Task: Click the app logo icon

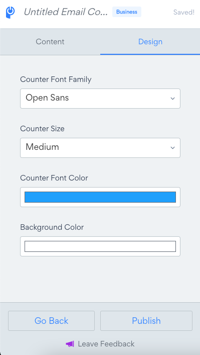Action: [x=10, y=13]
